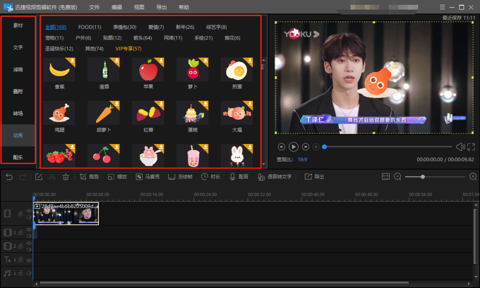
Task: Toggle eye visibility on main video track
Action: [x=29, y=211]
